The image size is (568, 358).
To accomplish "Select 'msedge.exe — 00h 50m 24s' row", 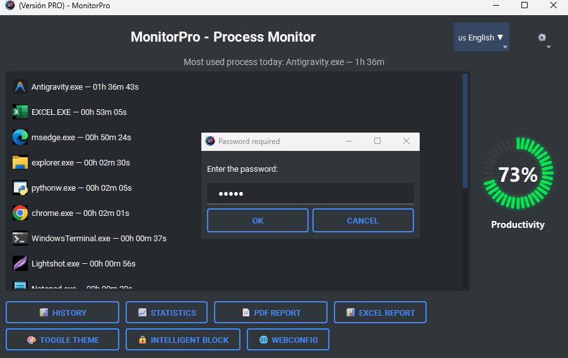I will (235, 138).
